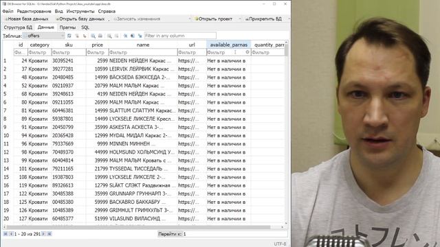Focus the Filter in any column field
Image resolution: width=440 pixels, height=247 pixels.
click(x=180, y=36)
